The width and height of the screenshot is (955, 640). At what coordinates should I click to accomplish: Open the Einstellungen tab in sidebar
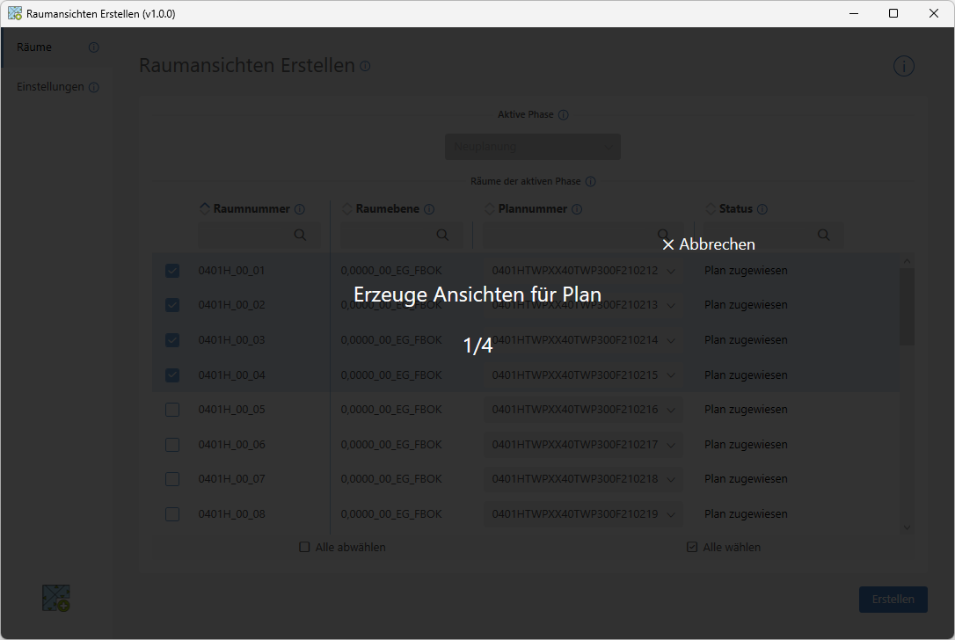tap(50, 87)
